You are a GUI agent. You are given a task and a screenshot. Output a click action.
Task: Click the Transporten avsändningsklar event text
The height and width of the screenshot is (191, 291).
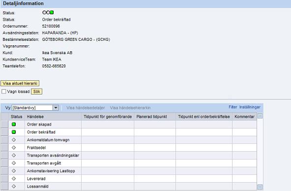[53, 156]
